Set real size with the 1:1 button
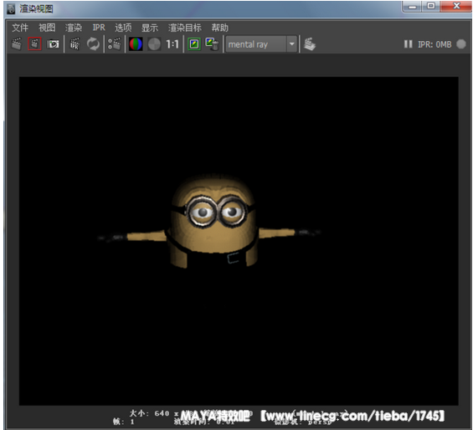Viewport: 473px width, 430px height. pyautogui.click(x=172, y=44)
